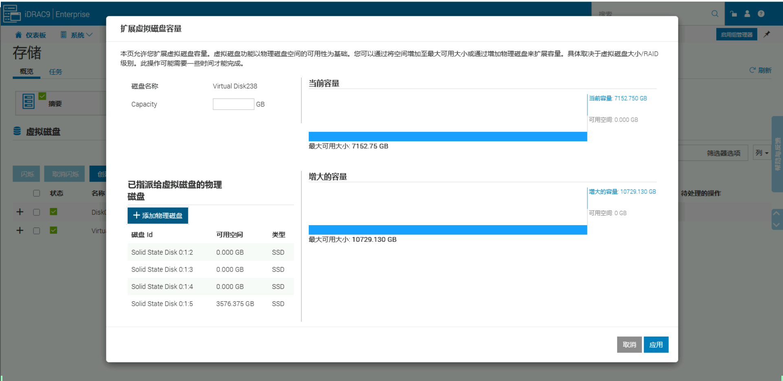Viewport: 783px width, 381px height.
Task: Click the Virtual Disk238 disk name value
Action: point(235,86)
